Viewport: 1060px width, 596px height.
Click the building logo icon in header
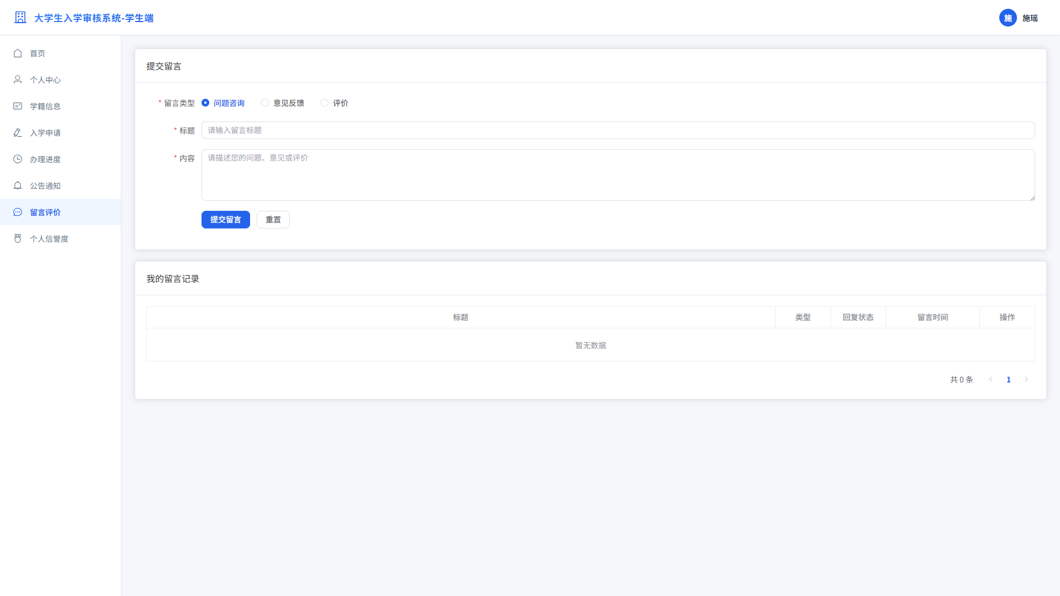coord(20,18)
